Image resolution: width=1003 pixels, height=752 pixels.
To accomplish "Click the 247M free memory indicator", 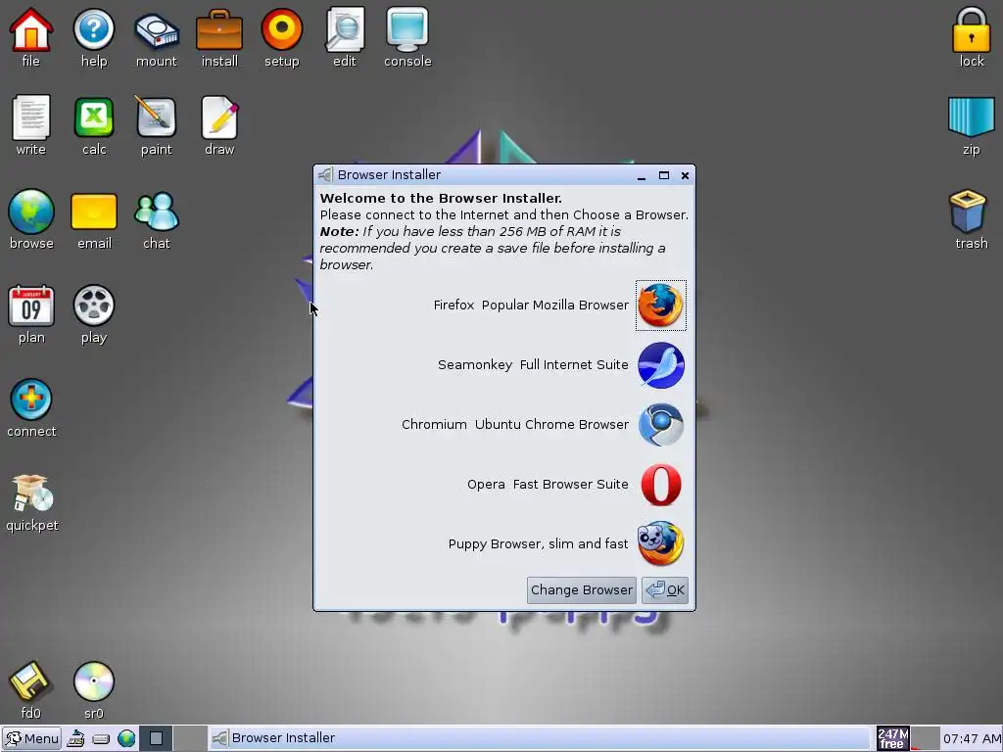I will [x=892, y=738].
